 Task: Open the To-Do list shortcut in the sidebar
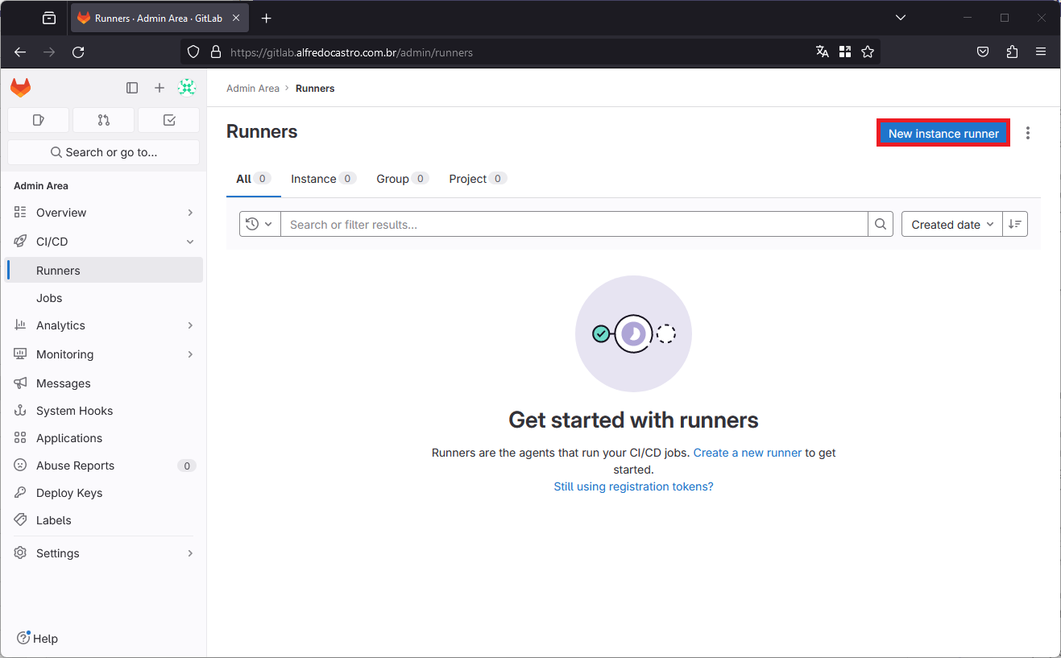tap(169, 120)
